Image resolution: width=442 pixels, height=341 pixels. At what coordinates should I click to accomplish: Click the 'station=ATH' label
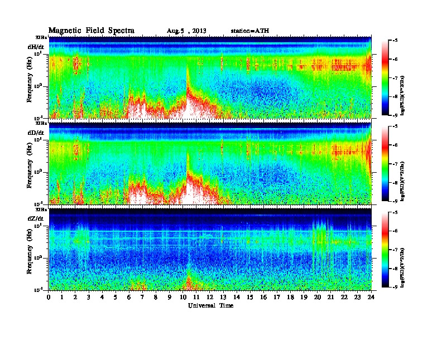250,31
